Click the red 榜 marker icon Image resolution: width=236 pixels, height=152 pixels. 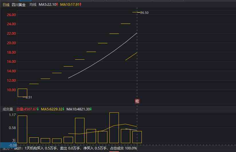point(137,101)
